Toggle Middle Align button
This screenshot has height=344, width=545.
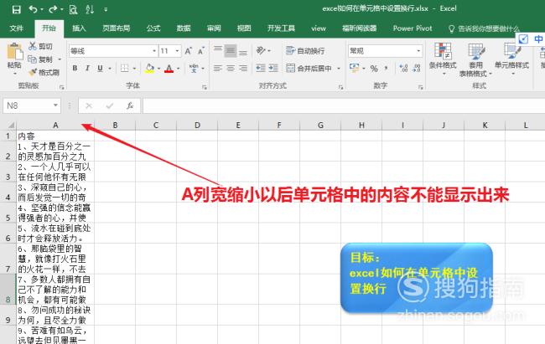tap(231, 51)
